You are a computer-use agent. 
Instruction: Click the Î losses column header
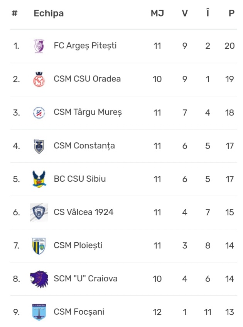click(x=208, y=12)
